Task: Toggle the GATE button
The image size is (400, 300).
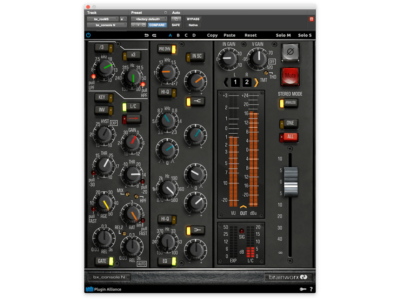Action: [104, 261]
